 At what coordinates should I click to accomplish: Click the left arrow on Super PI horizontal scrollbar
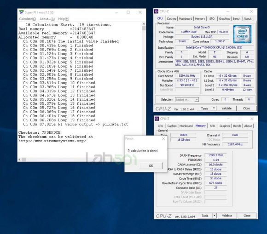[x=20, y=160]
